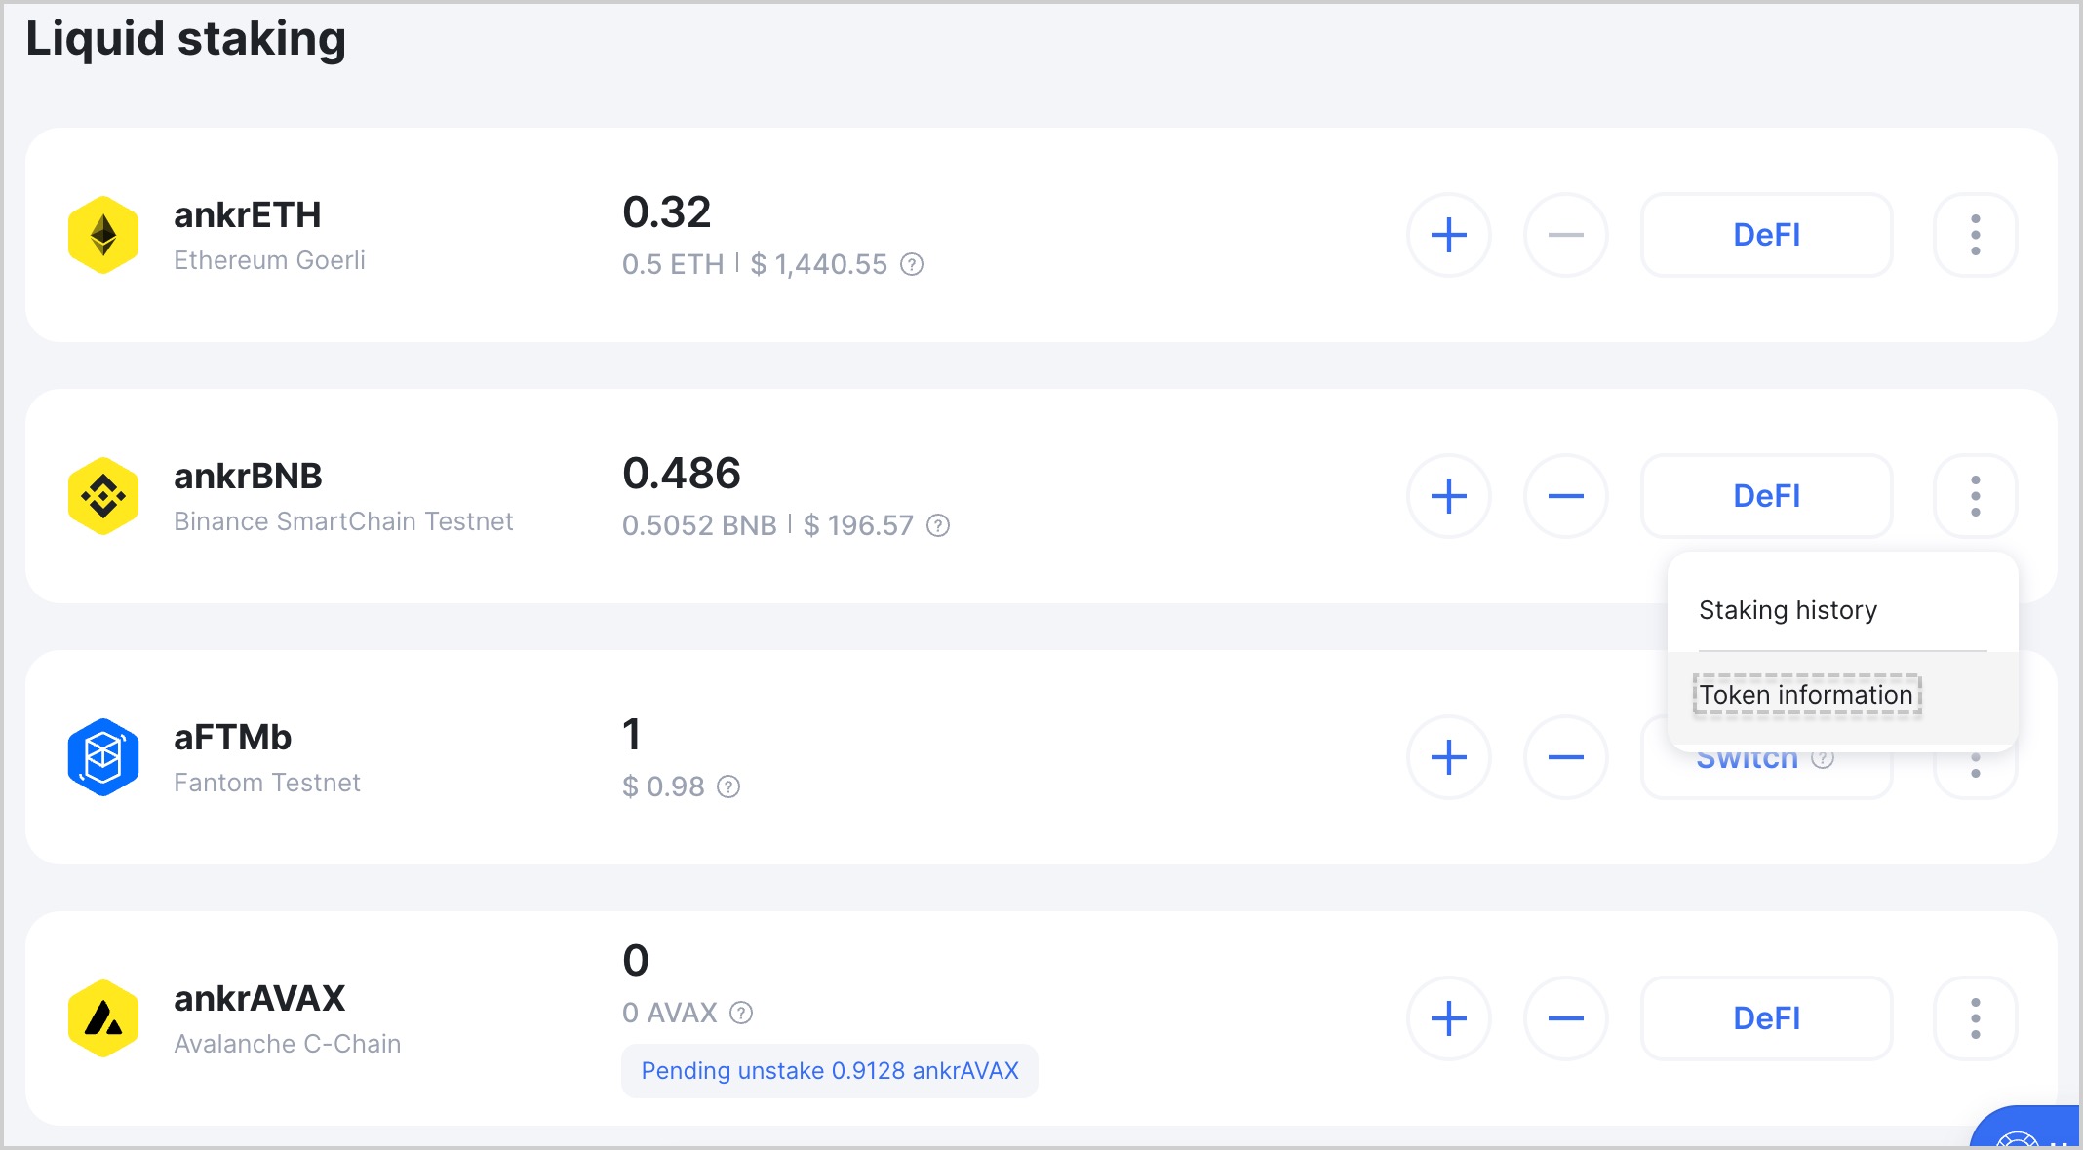
Task: Open DeFi for ankrETH
Action: (x=1767, y=235)
